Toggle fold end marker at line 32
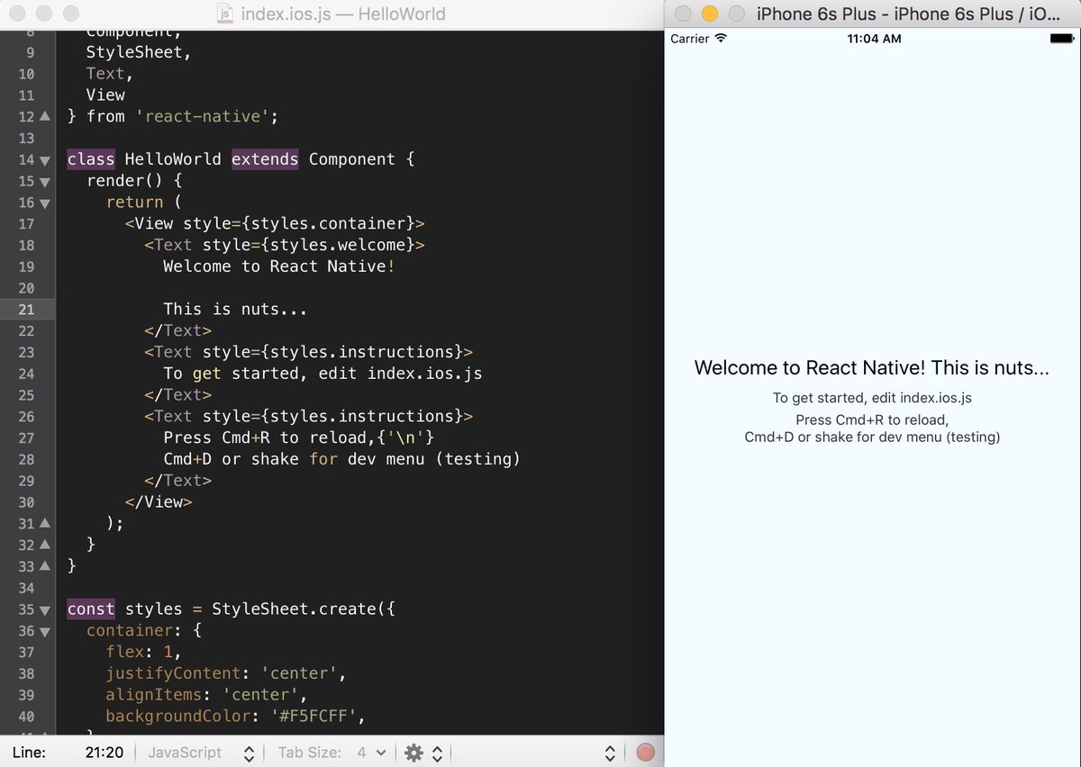 (45, 545)
